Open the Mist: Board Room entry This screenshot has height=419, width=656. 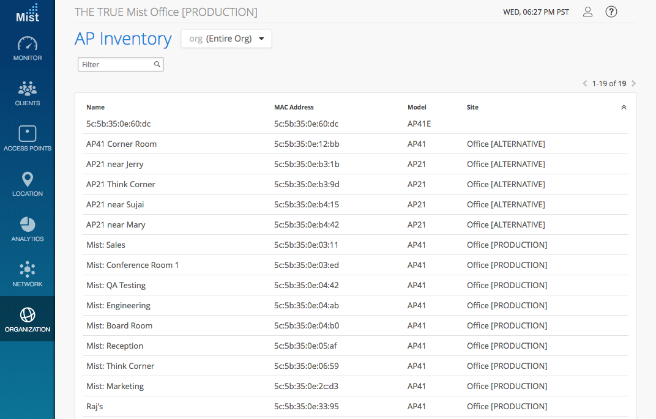[x=119, y=325]
